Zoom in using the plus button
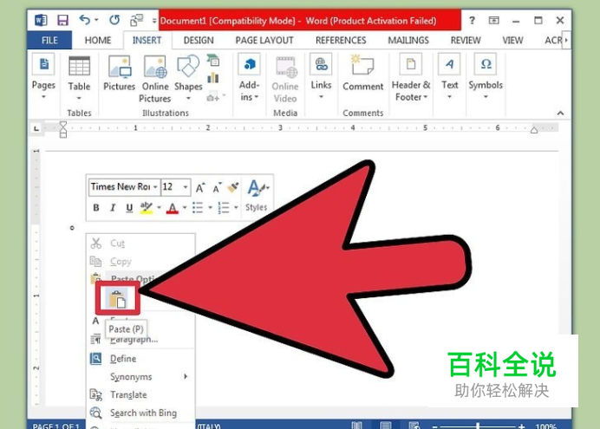 (x=521, y=426)
